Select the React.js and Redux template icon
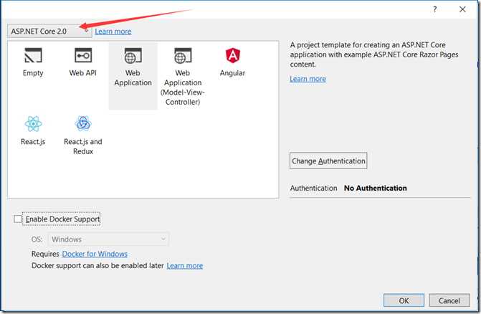The width and height of the screenshot is (481, 314). pyautogui.click(x=83, y=124)
